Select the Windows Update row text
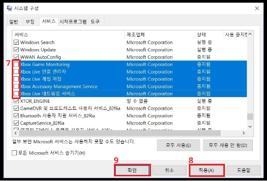This screenshot has height=181, width=267. click(x=38, y=49)
